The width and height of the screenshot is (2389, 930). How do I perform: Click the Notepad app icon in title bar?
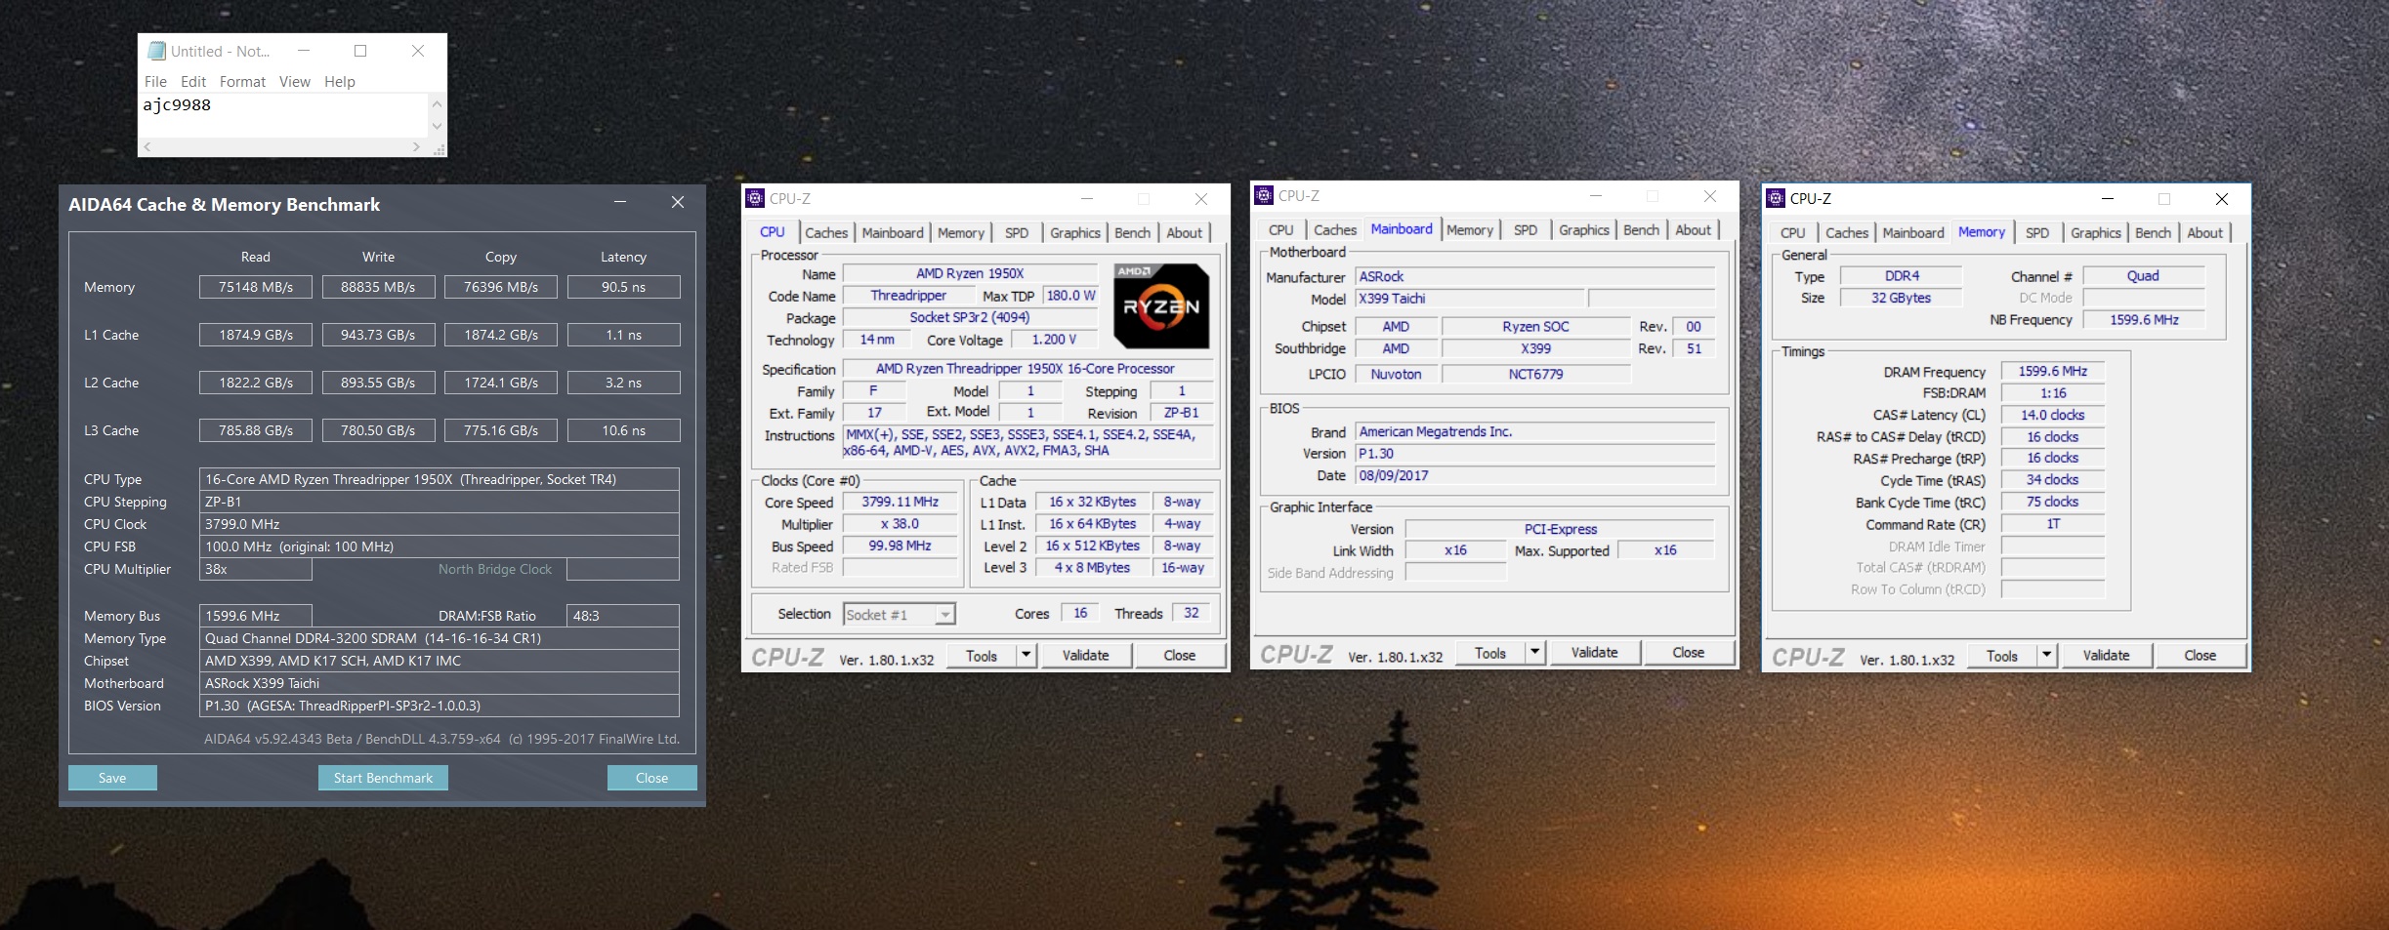coord(156,51)
